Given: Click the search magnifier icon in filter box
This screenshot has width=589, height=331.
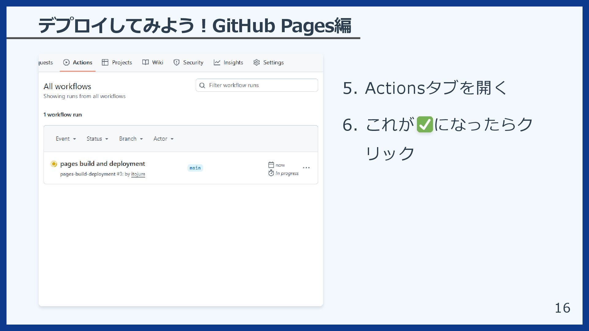Looking at the screenshot, I should tap(202, 86).
